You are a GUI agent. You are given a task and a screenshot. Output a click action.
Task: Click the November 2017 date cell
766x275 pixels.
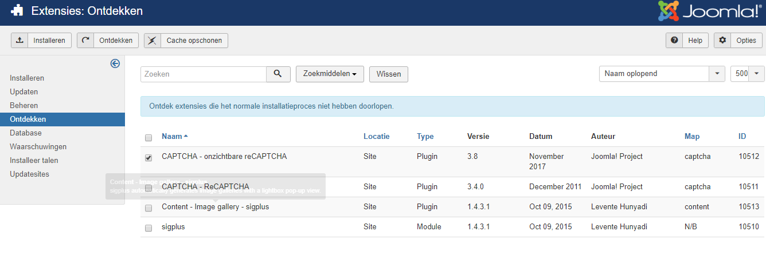pos(546,162)
